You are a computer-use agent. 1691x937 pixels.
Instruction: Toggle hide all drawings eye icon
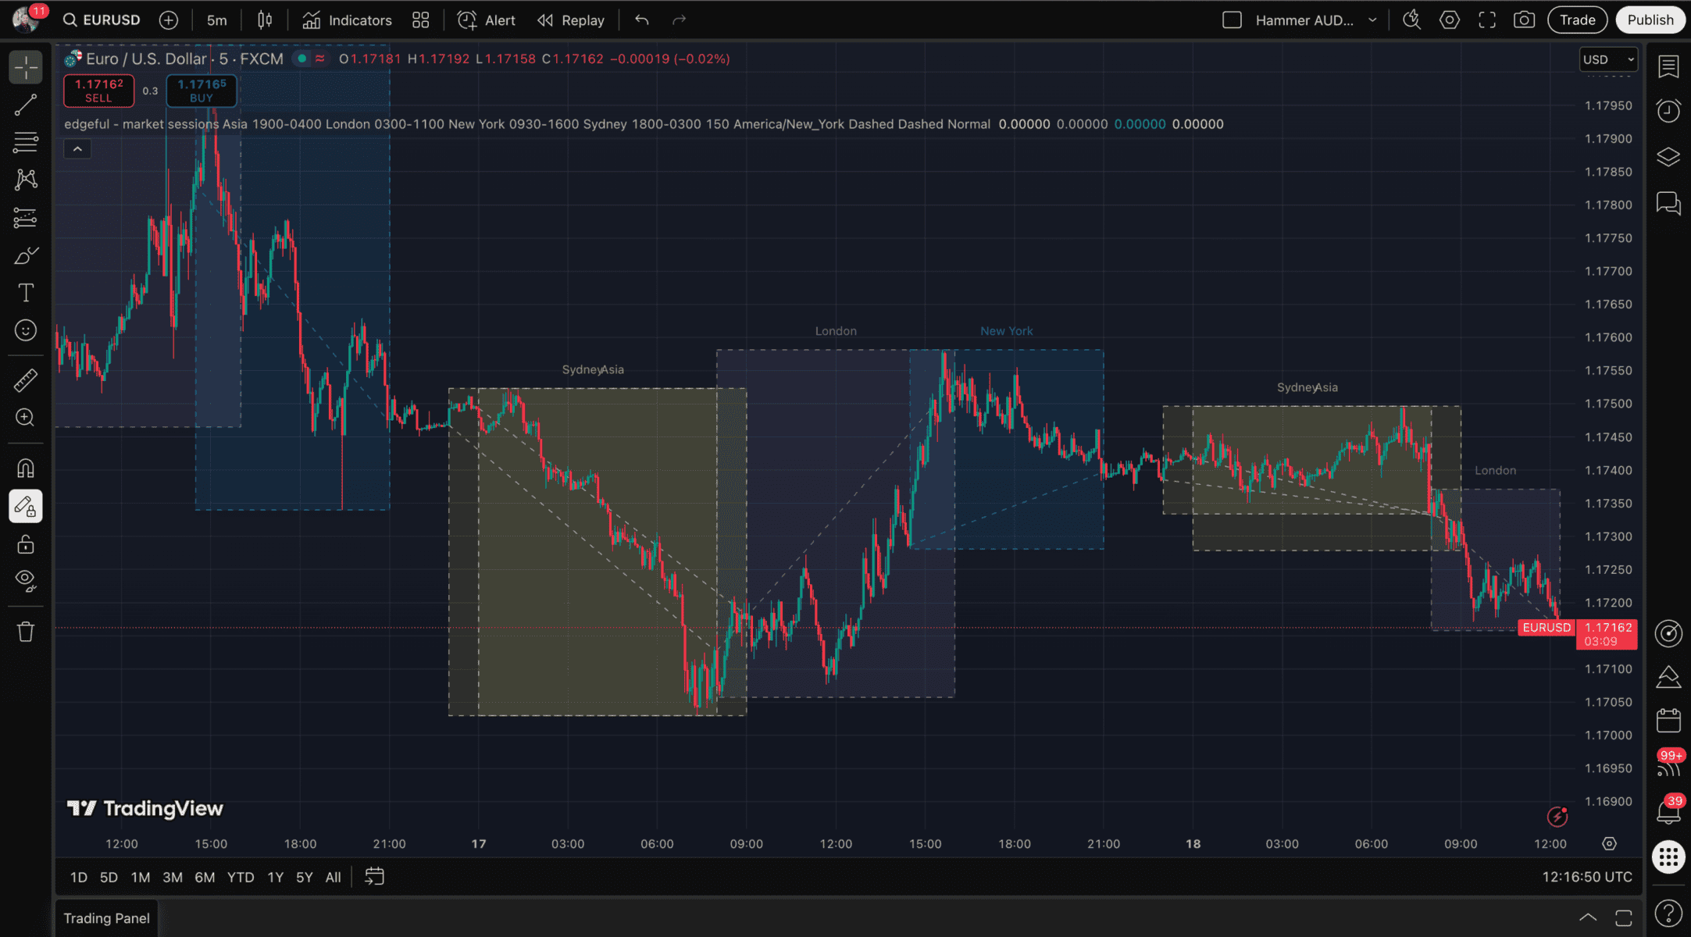(x=26, y=580)
